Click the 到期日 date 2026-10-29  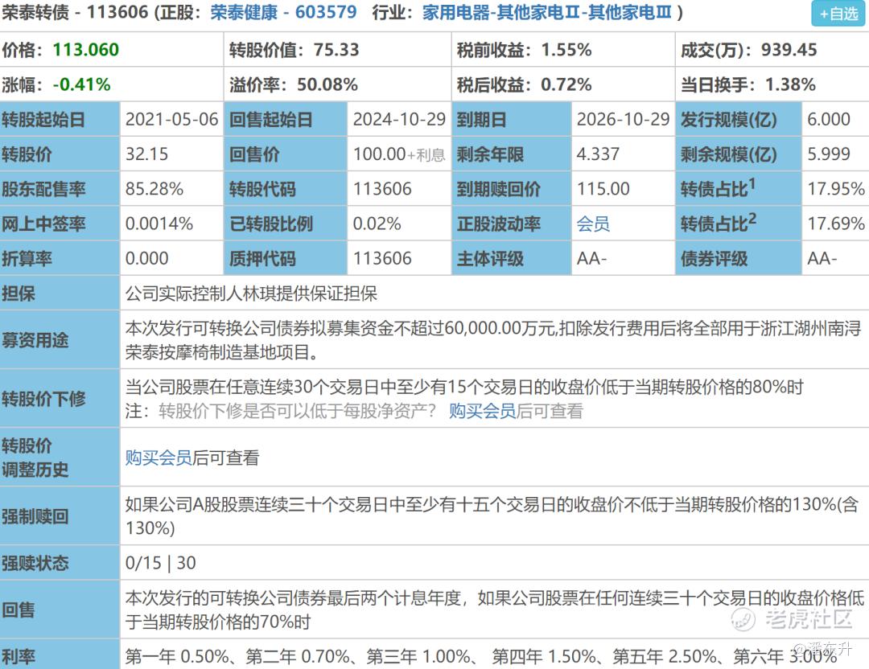[x=623, y=119]
